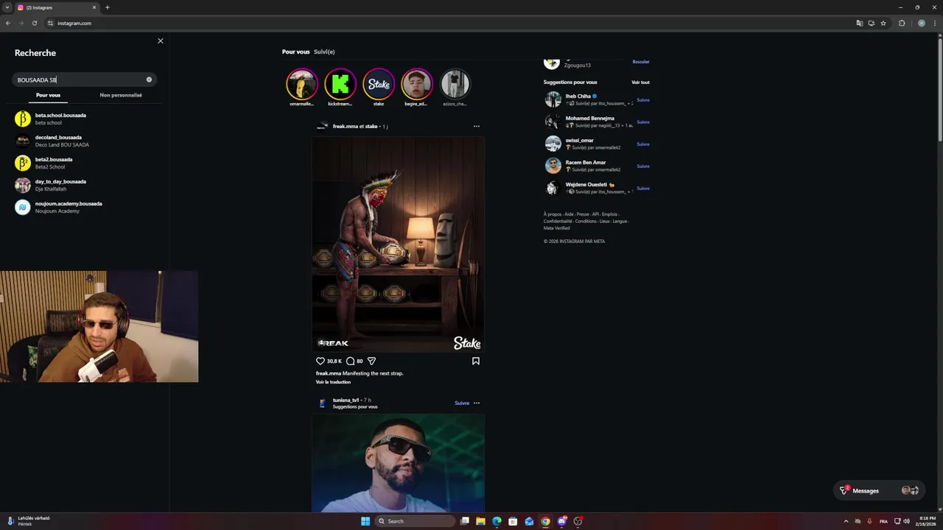Open Microsoft Edge from taskbar
Viewport: 943px width, 530px height.
[497, 521]
